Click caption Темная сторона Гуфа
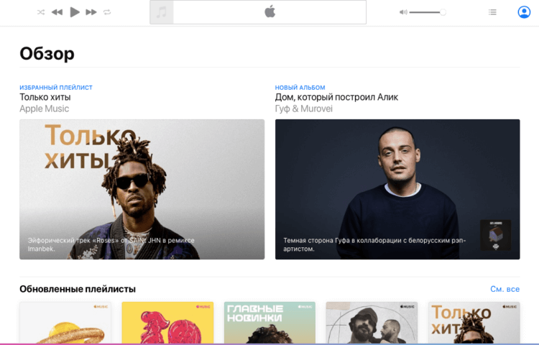 coord(374,244)
